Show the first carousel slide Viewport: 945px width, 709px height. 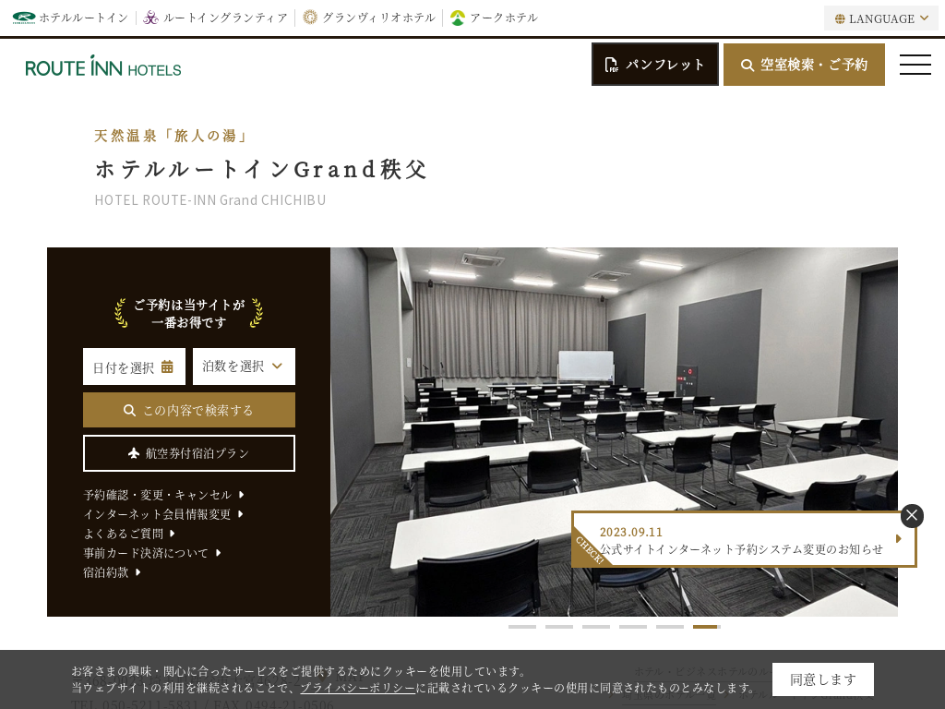(x=522, y=627)
